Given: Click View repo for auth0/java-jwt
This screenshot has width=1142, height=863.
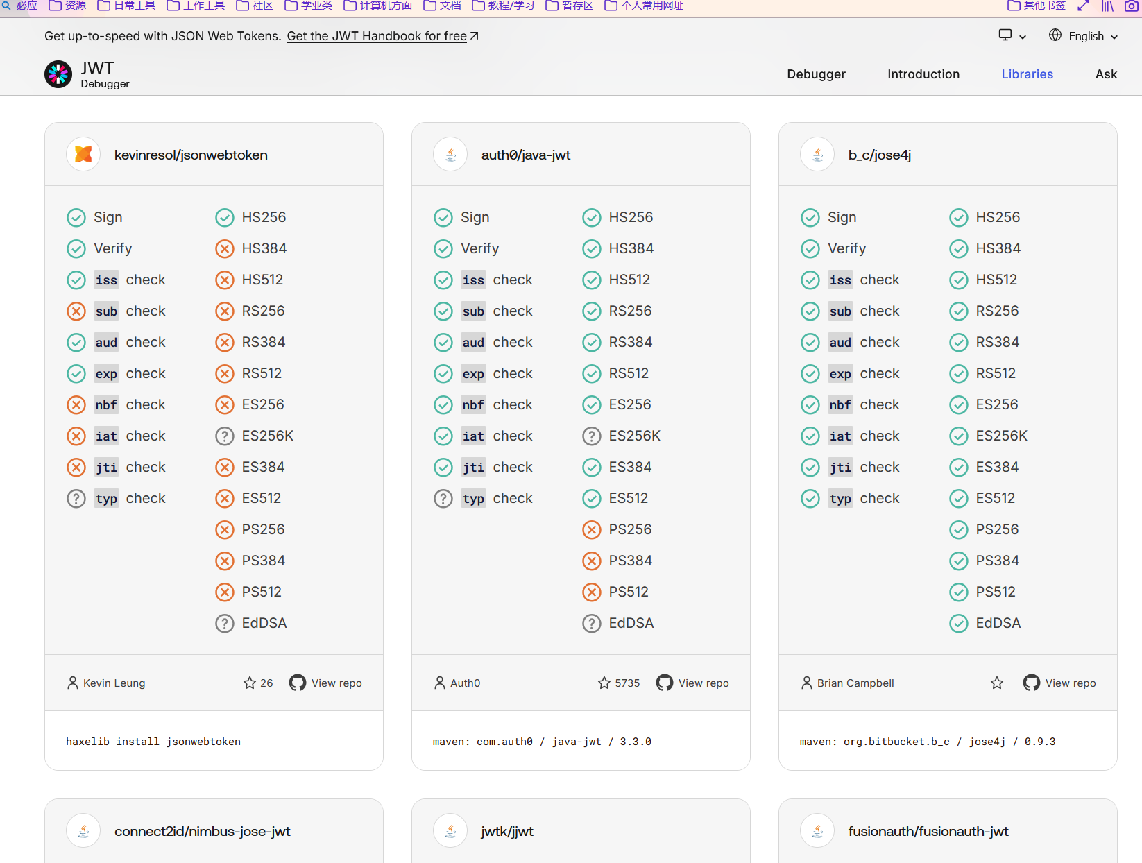Looking at the screenshot, I should pos(703,683).
